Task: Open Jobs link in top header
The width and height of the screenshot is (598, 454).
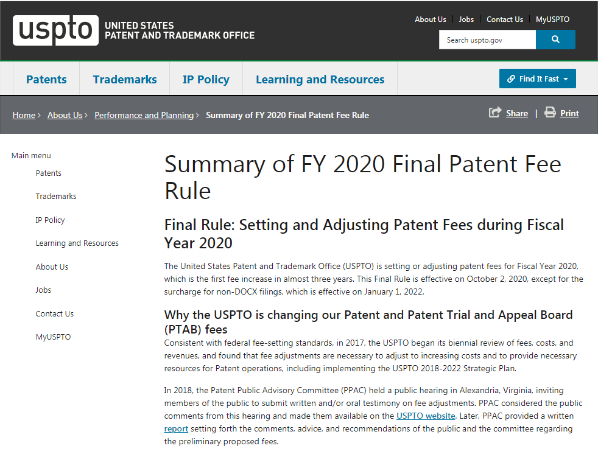Action: point(466,19)
